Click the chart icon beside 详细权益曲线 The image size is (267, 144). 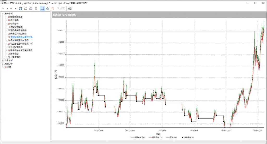click(9, 27)
